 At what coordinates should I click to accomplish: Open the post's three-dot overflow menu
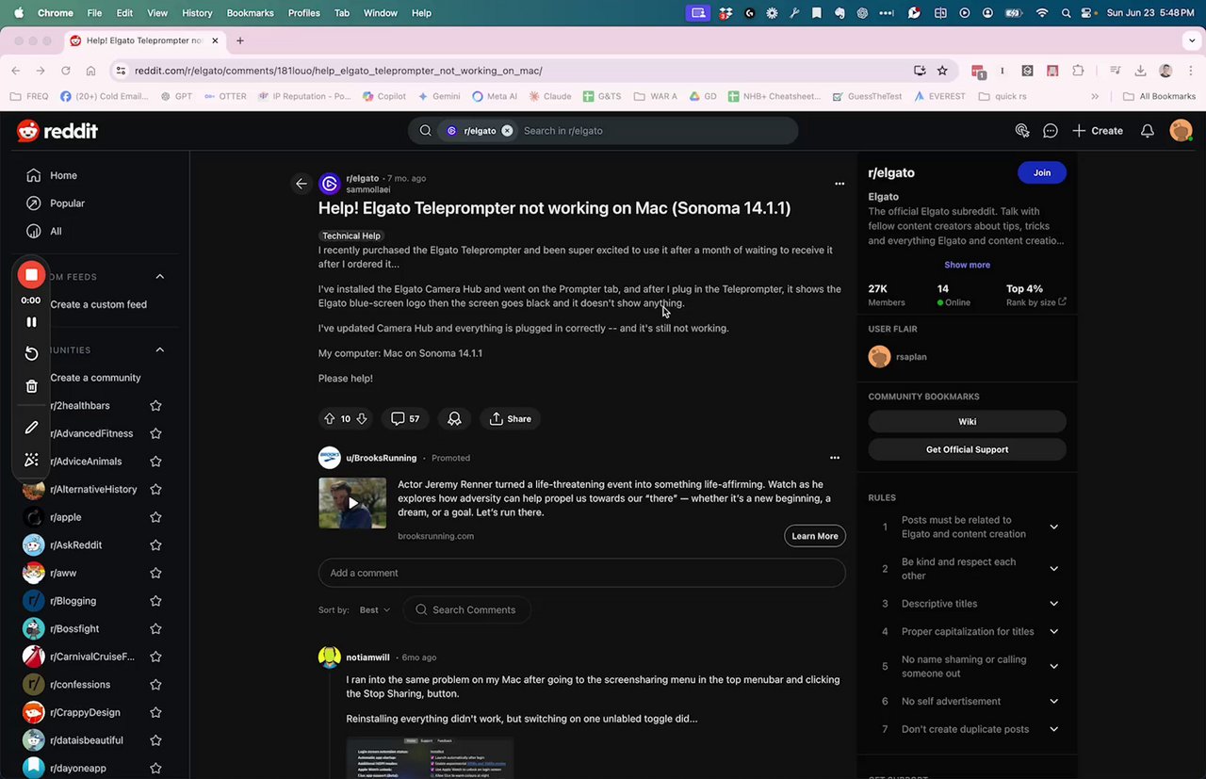pyautogui.click(x=839, y=184)
